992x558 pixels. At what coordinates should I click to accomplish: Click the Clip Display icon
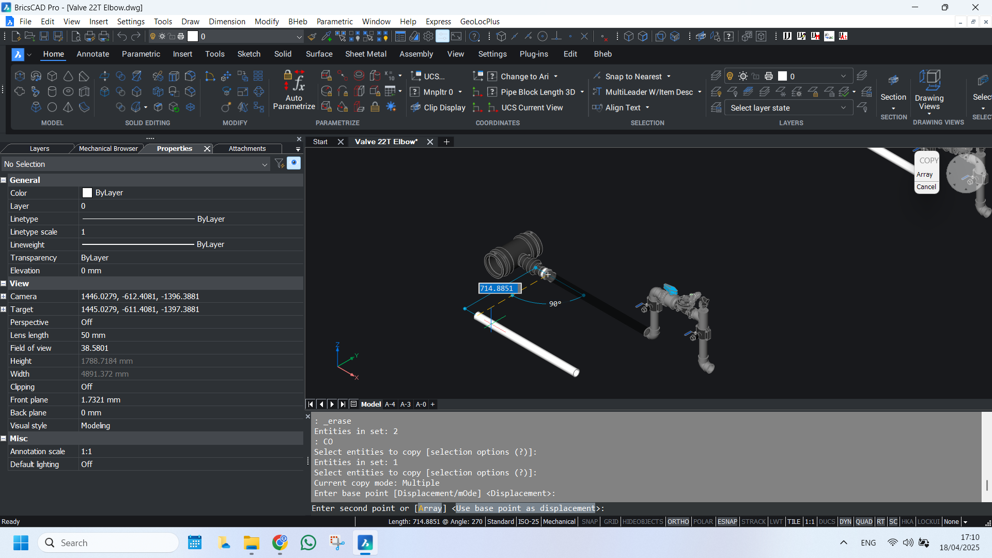click(x=415, y=107)
